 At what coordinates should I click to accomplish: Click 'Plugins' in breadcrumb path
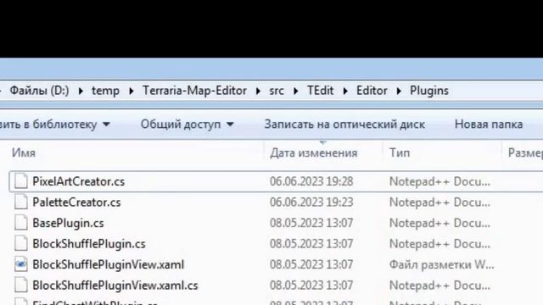coord(429,91)
